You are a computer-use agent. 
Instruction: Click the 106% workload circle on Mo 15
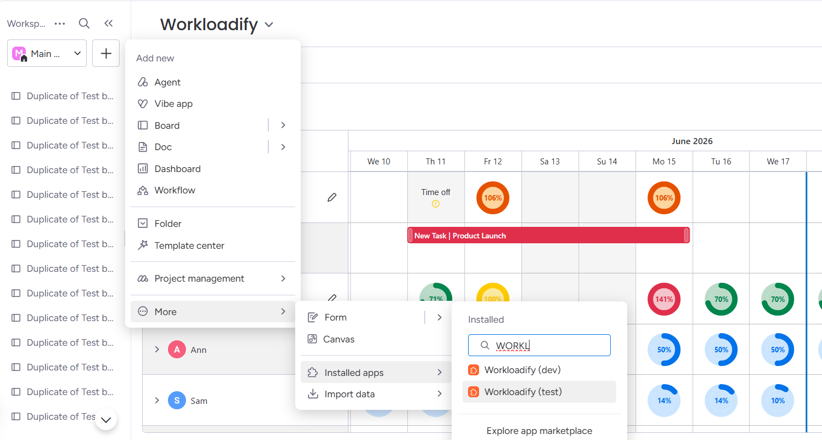click(664, 198)
